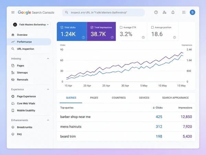The height and width of the screenshot is (155, 206).
Task: Collapse the Indexing section chevron
Action: (x=48, y=59)
